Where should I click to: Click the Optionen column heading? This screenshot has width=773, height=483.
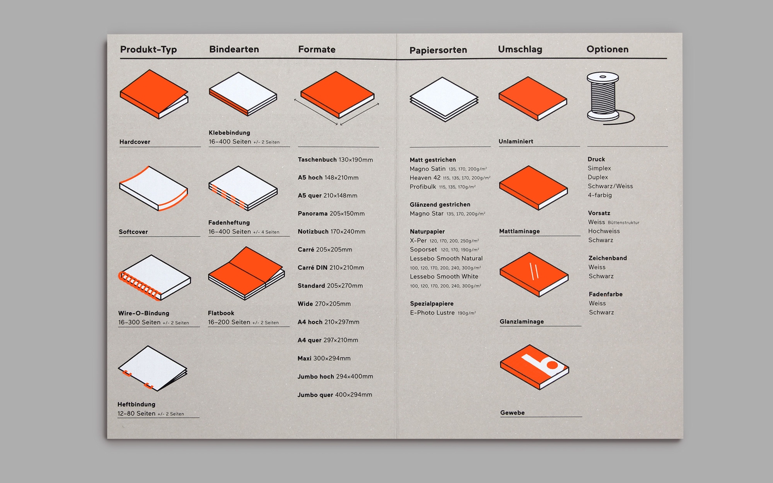[608, 49]
